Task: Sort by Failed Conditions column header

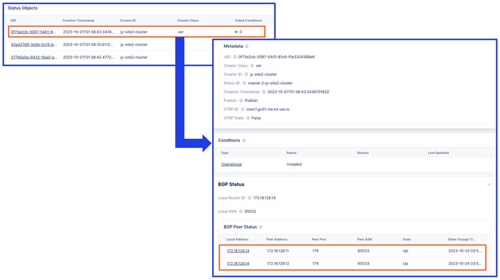Action: click(249, 21)
